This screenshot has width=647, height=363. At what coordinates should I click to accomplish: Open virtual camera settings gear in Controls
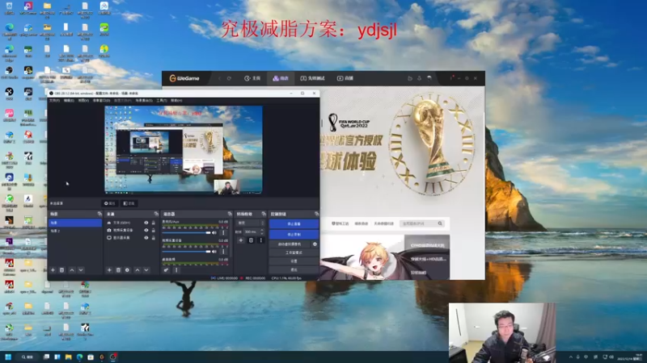click(x=315, y=244)
